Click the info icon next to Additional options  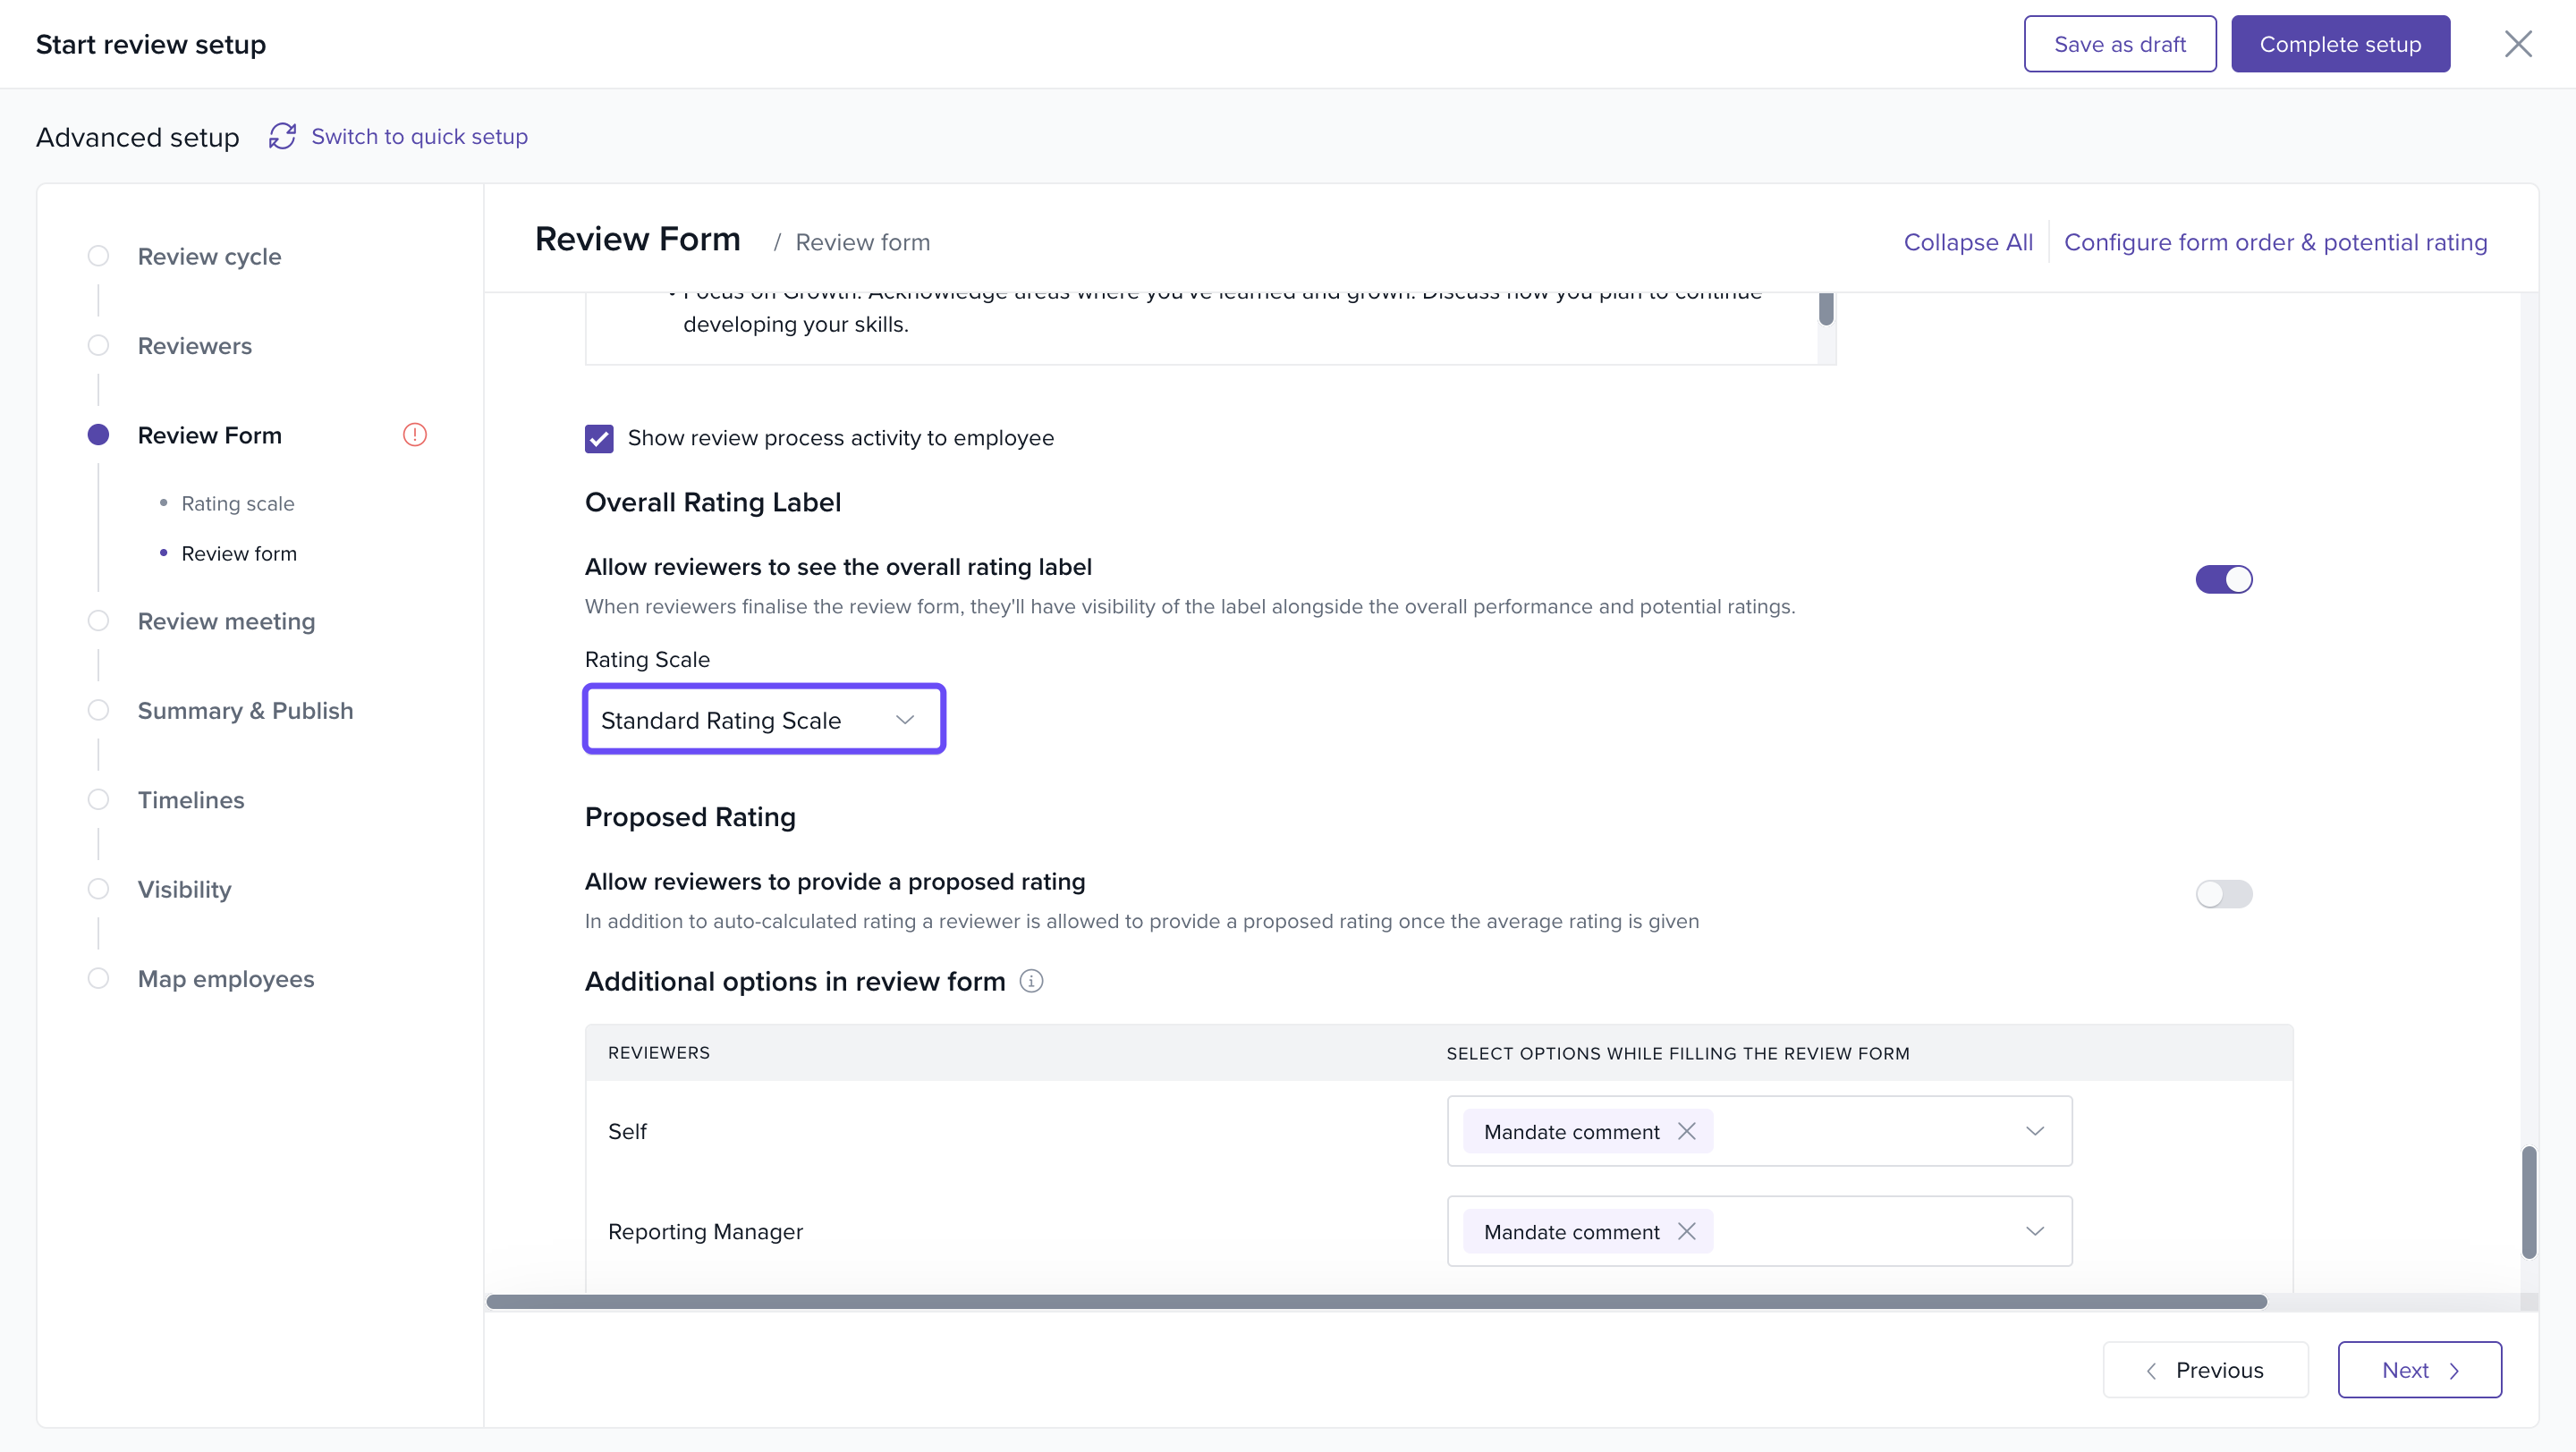pos(1031,982)
